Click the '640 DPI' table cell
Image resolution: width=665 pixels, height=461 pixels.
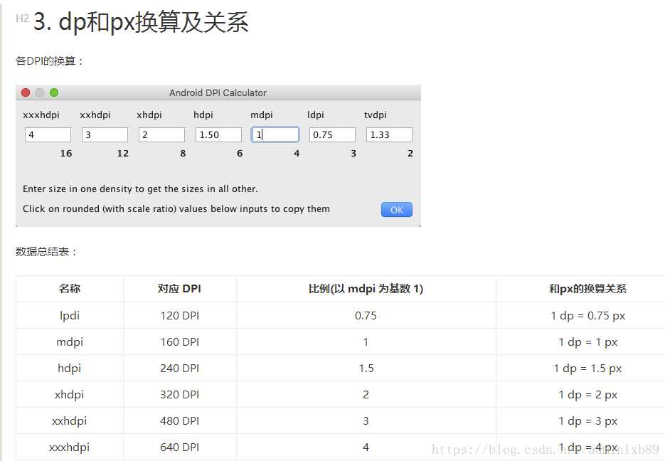pyautogui.click(x=180, y=447)
